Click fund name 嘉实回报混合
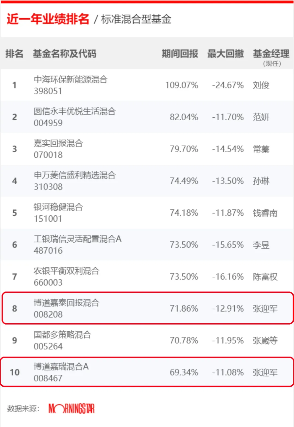 pyautogui.click(x=58, y=143)
